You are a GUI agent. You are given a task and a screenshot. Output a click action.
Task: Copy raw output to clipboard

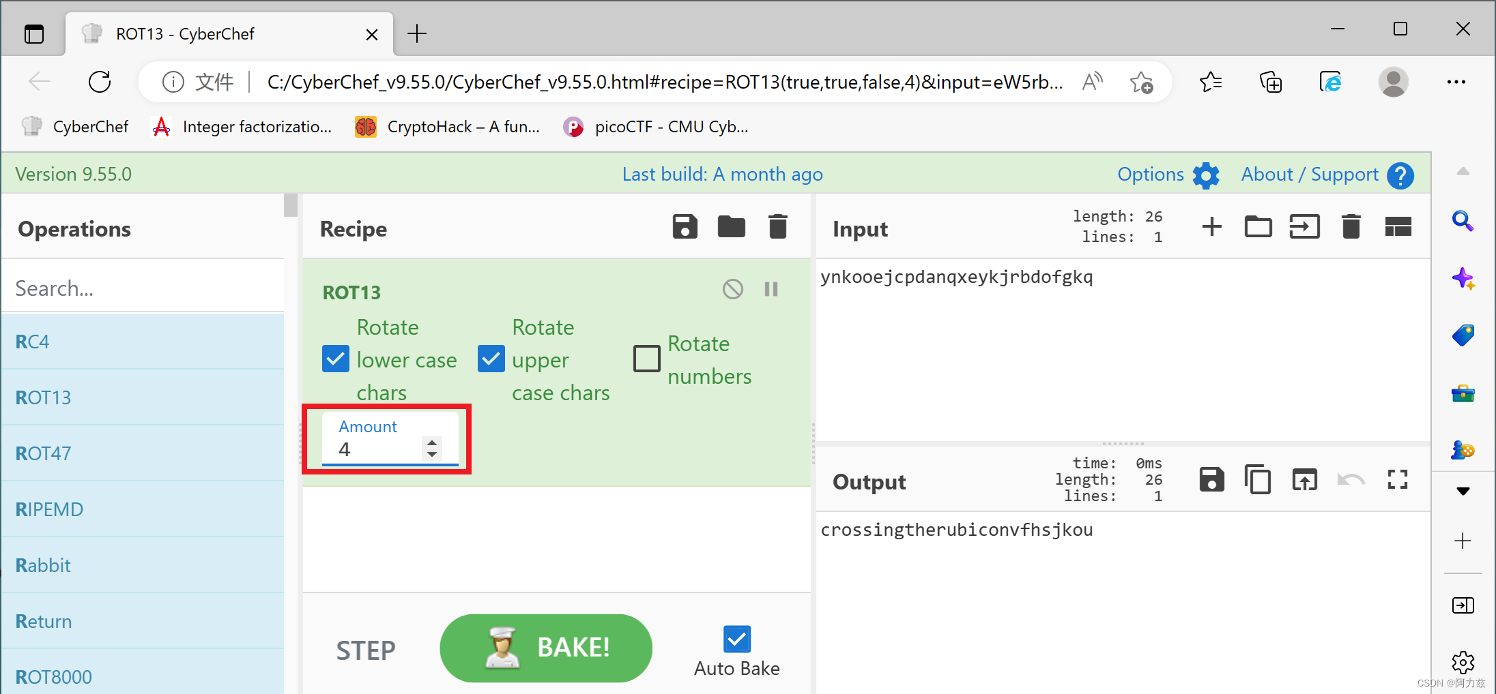(x=1258, y=480)
